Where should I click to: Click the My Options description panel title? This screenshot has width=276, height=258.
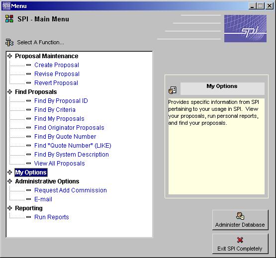pos(222,88)
